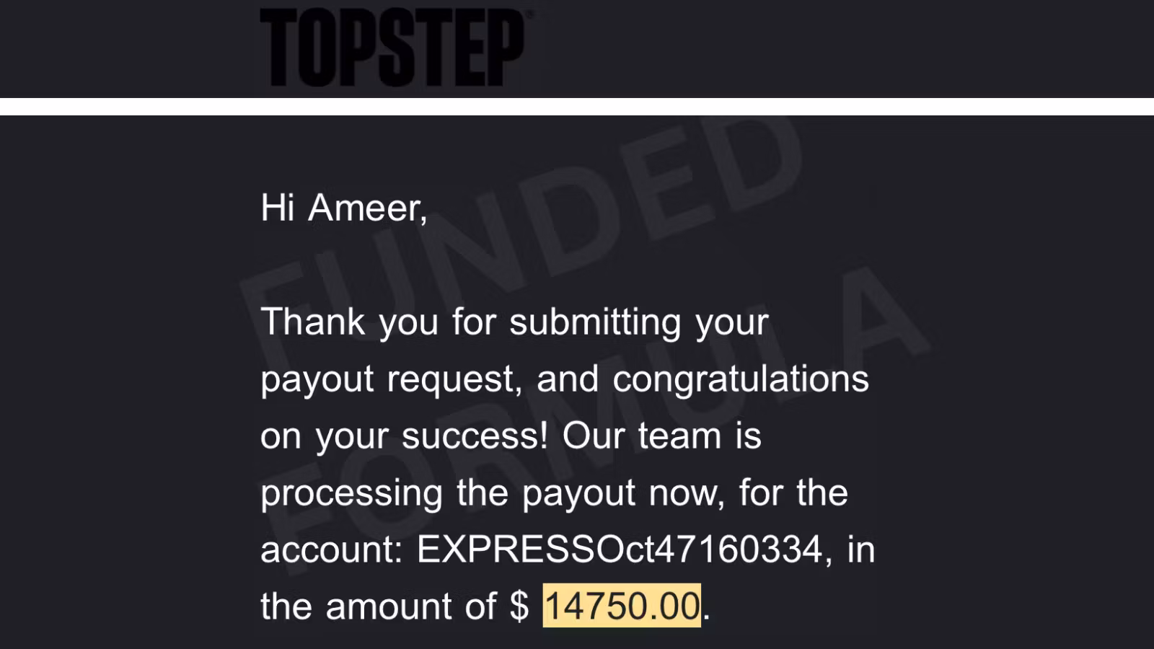Click the white divider bar under the header
This screenshot has width=1154, height=649.
tap(577, 106)
